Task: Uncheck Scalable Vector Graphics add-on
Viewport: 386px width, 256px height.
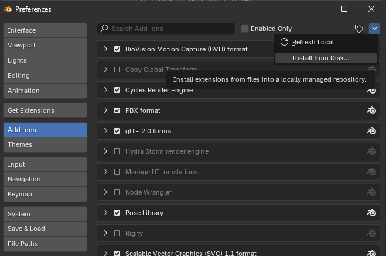Action: coord(117,253)
